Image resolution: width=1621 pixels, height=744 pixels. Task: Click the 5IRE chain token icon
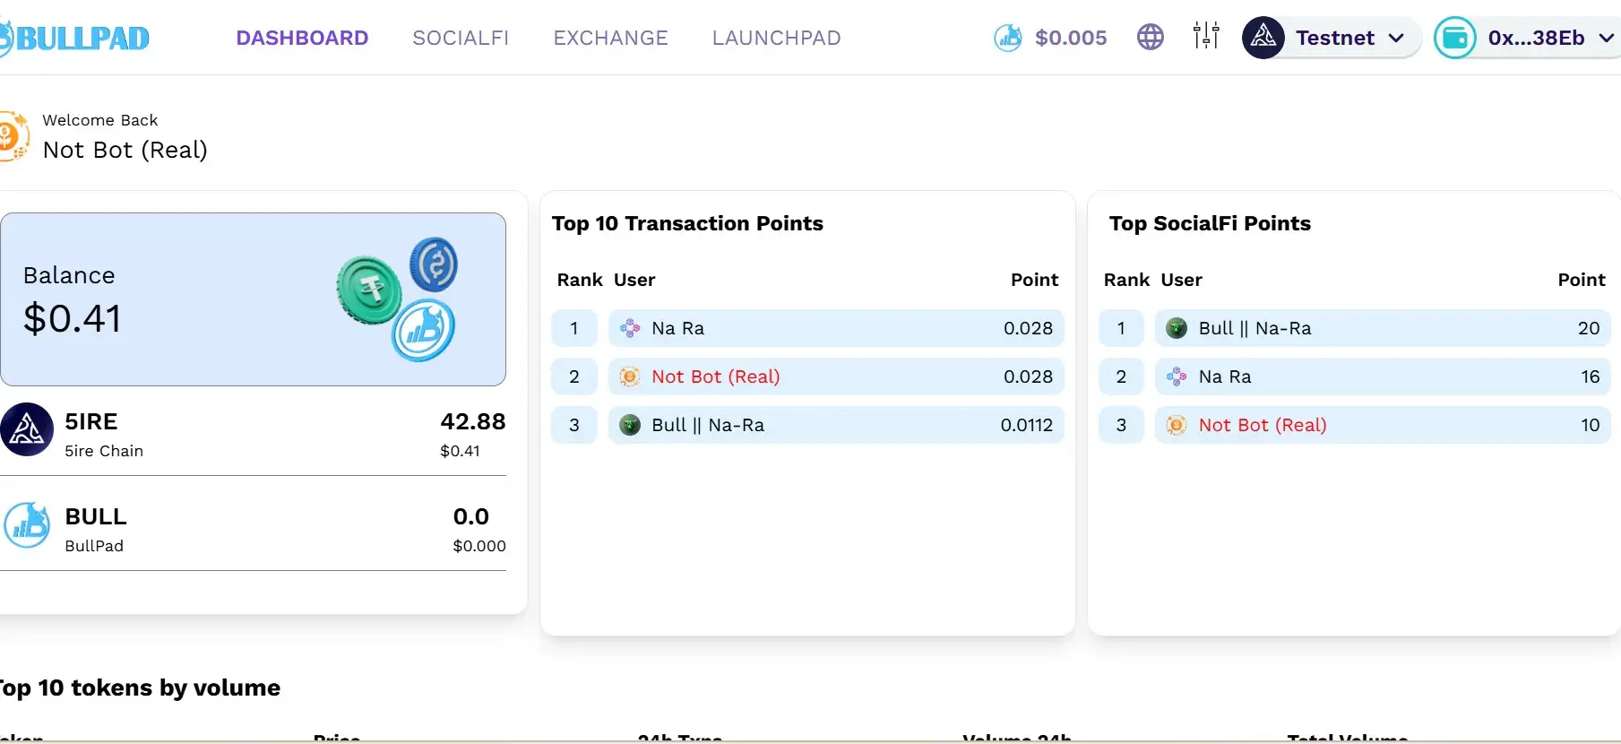pyautogui.click(x=27, y=429)
